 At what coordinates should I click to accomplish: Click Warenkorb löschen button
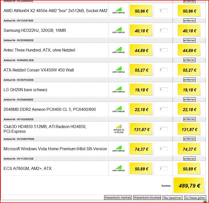click(147, 197)
